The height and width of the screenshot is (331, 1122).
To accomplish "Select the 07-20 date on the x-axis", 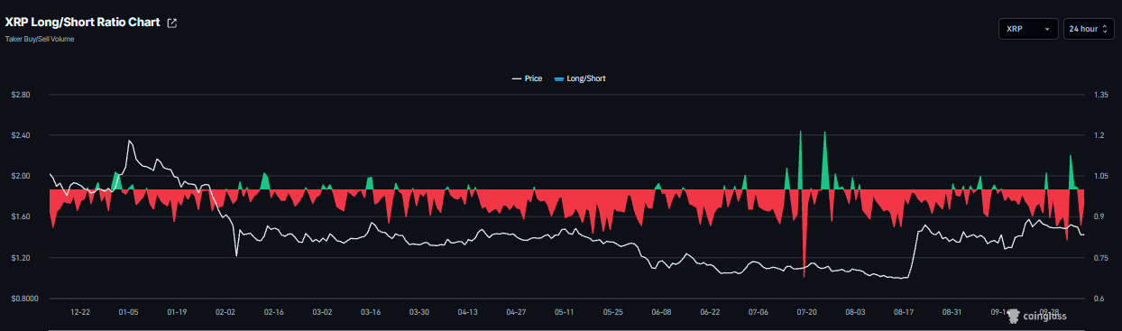I will [x=806, y=312].
